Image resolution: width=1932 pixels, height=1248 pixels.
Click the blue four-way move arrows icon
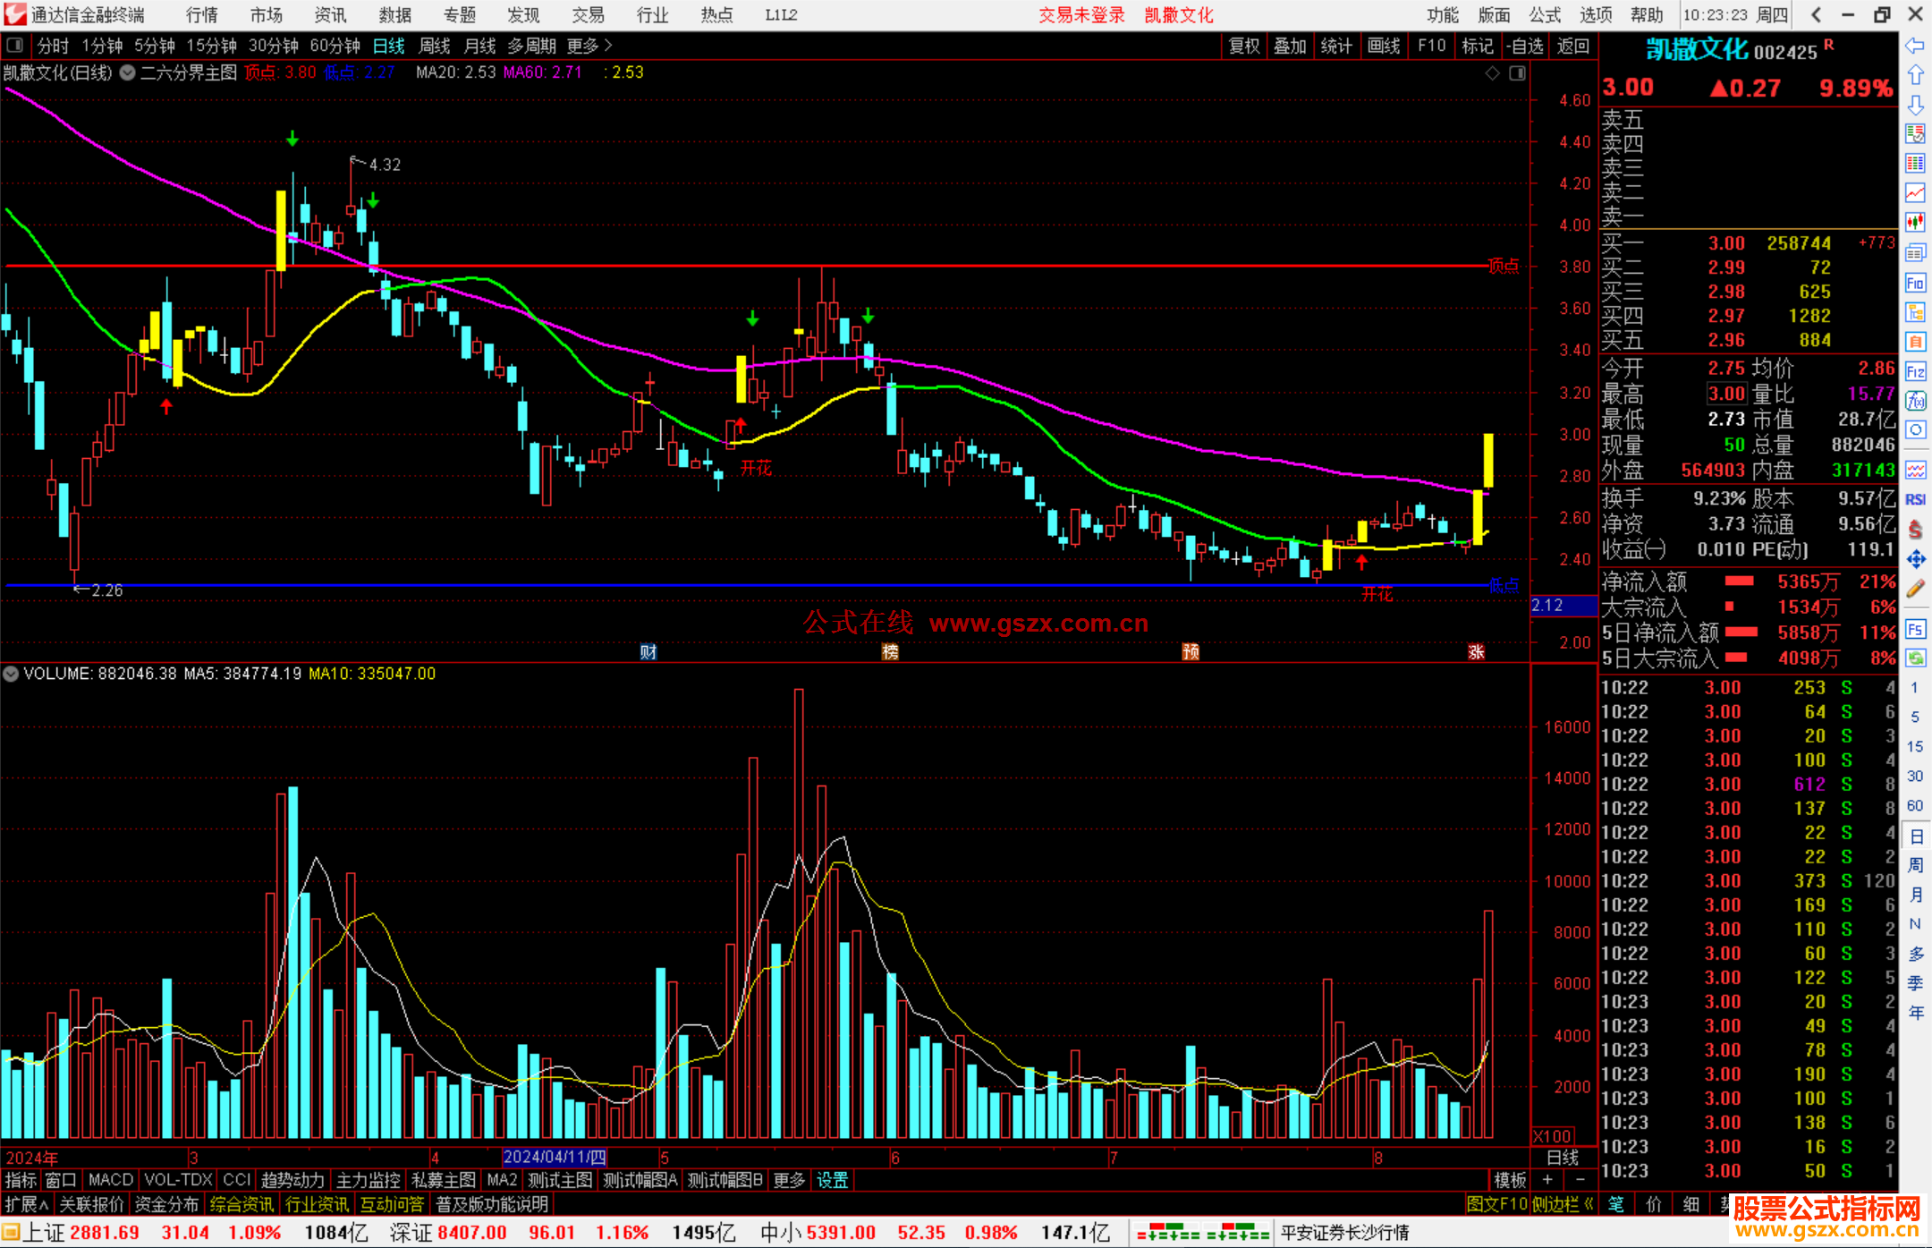click(x=1915, y=559)
